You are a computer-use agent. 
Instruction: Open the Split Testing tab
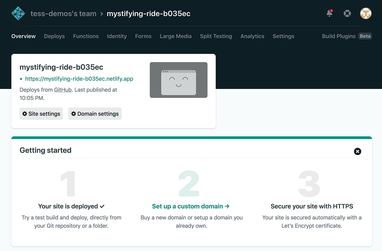coord(216,36)
